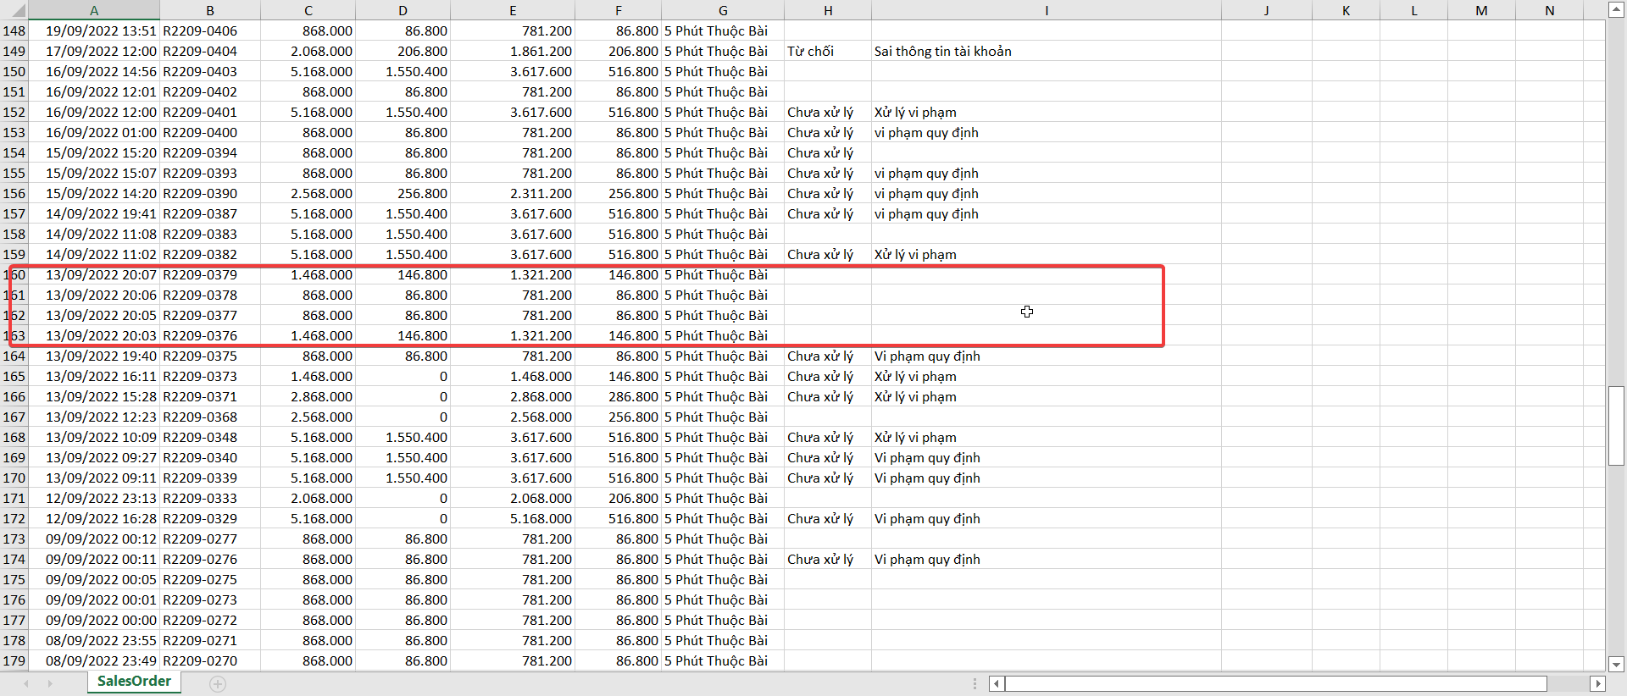The height and width of the screenshot is (696, 1627).
Task: Select column L header
Action: [x=1413, y=10]
